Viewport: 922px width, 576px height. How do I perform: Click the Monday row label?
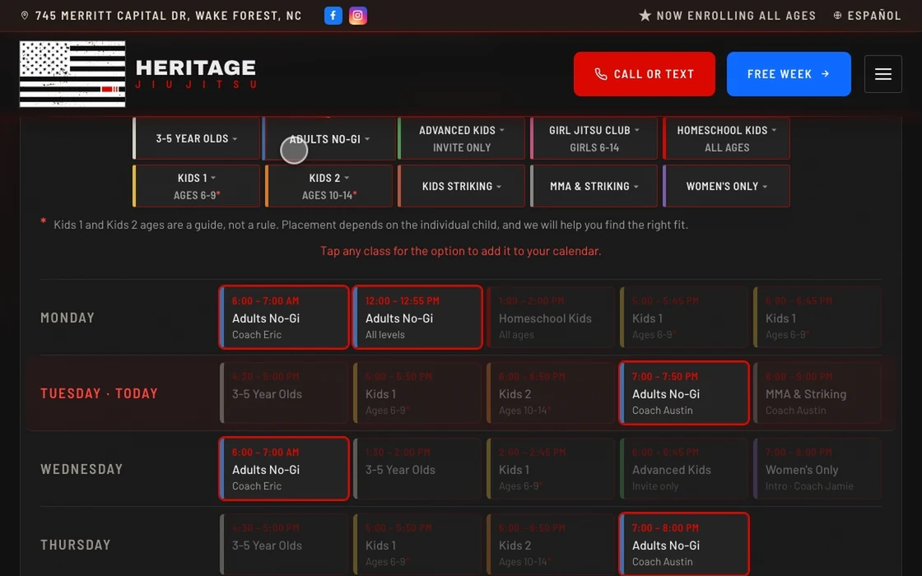tap(68, 318)
